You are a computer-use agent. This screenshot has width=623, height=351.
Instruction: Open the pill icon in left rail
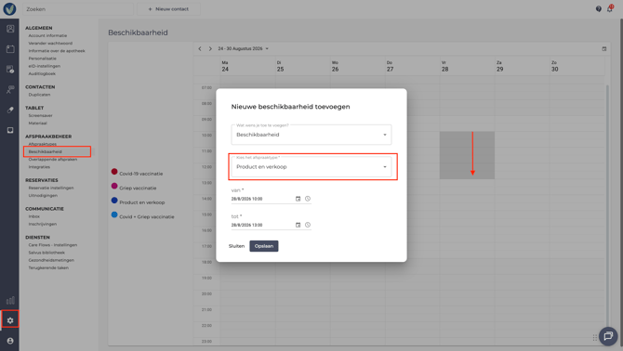pyautogui.click(x=10, y=110)
